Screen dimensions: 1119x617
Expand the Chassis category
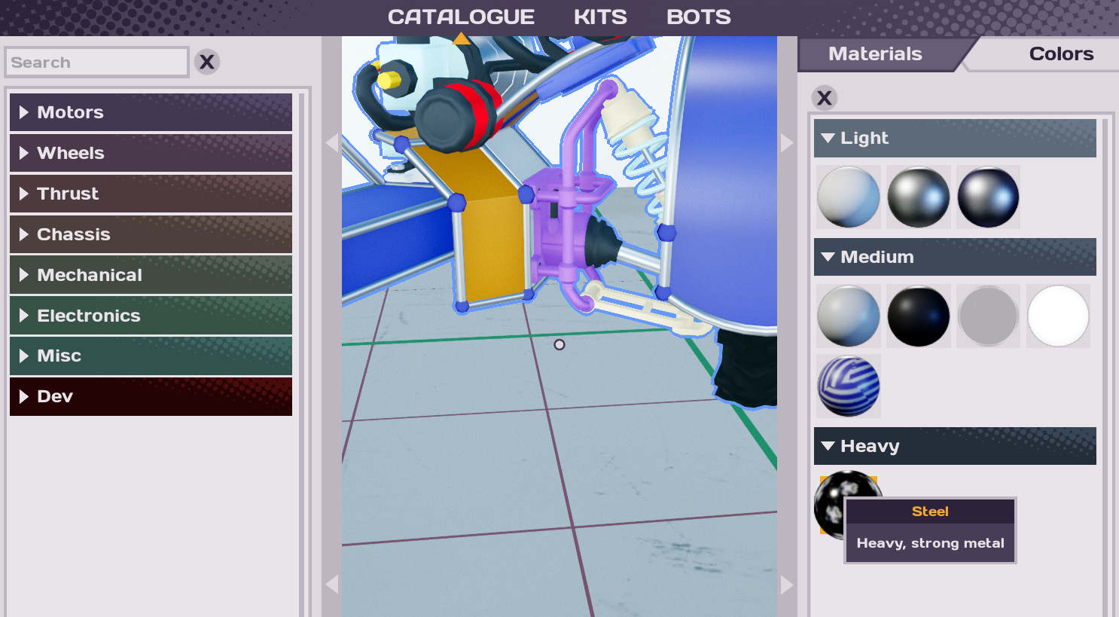point(151,234)
